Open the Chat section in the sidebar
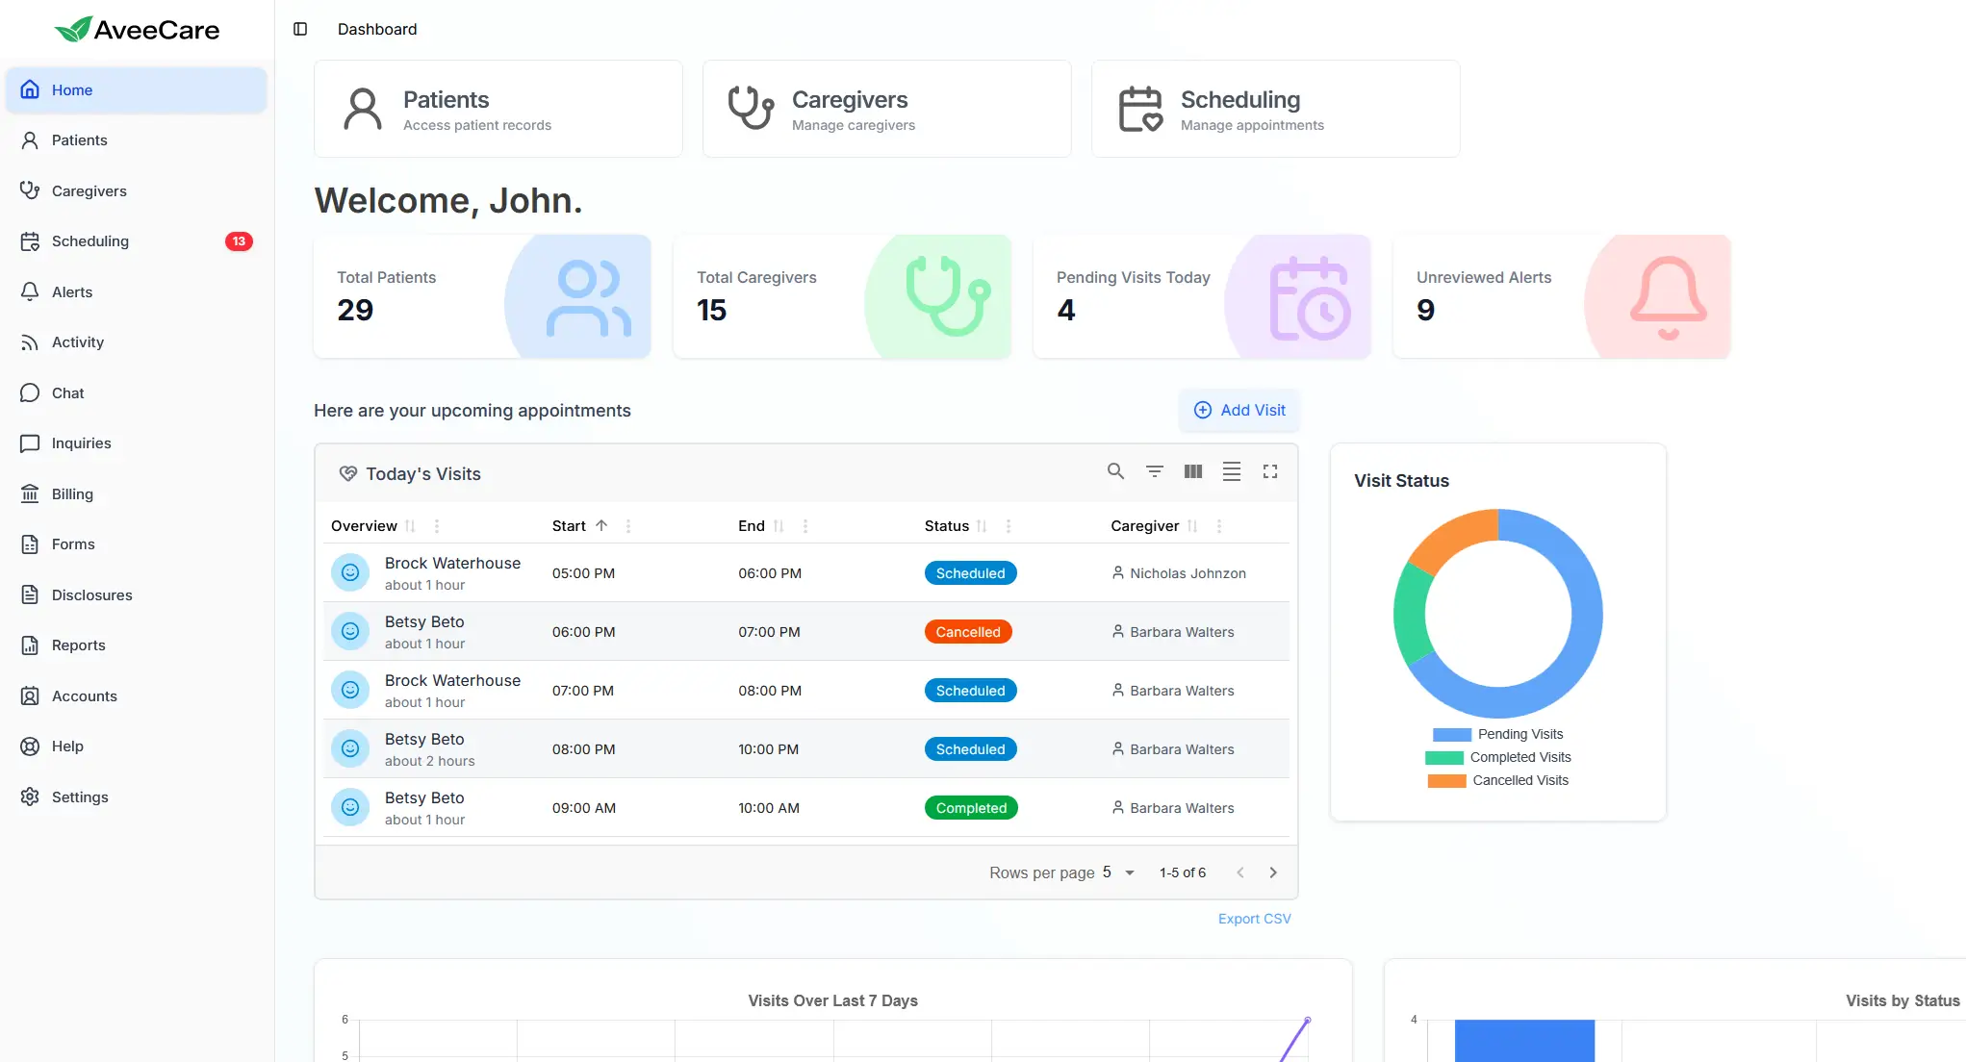The image size is (1966, 1062). 67,392
